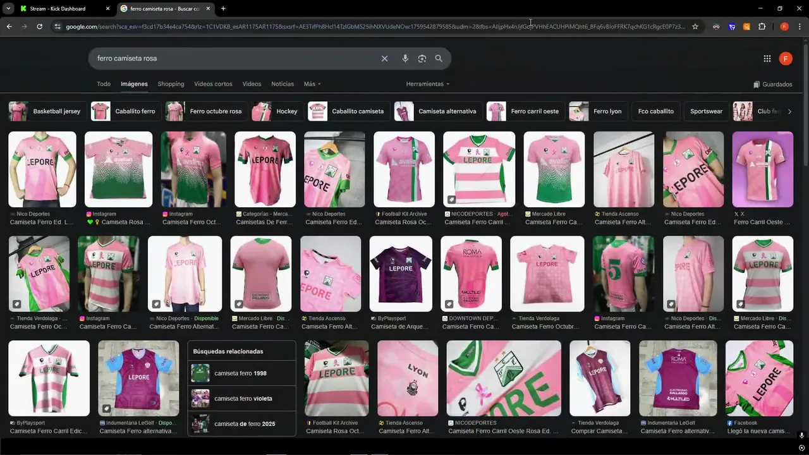Screen dimensions: 809x455
Task: Open the Chrome three-dot menu
Action: tap(800, 27)
